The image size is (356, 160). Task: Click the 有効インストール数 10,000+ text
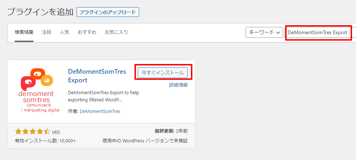45,141
